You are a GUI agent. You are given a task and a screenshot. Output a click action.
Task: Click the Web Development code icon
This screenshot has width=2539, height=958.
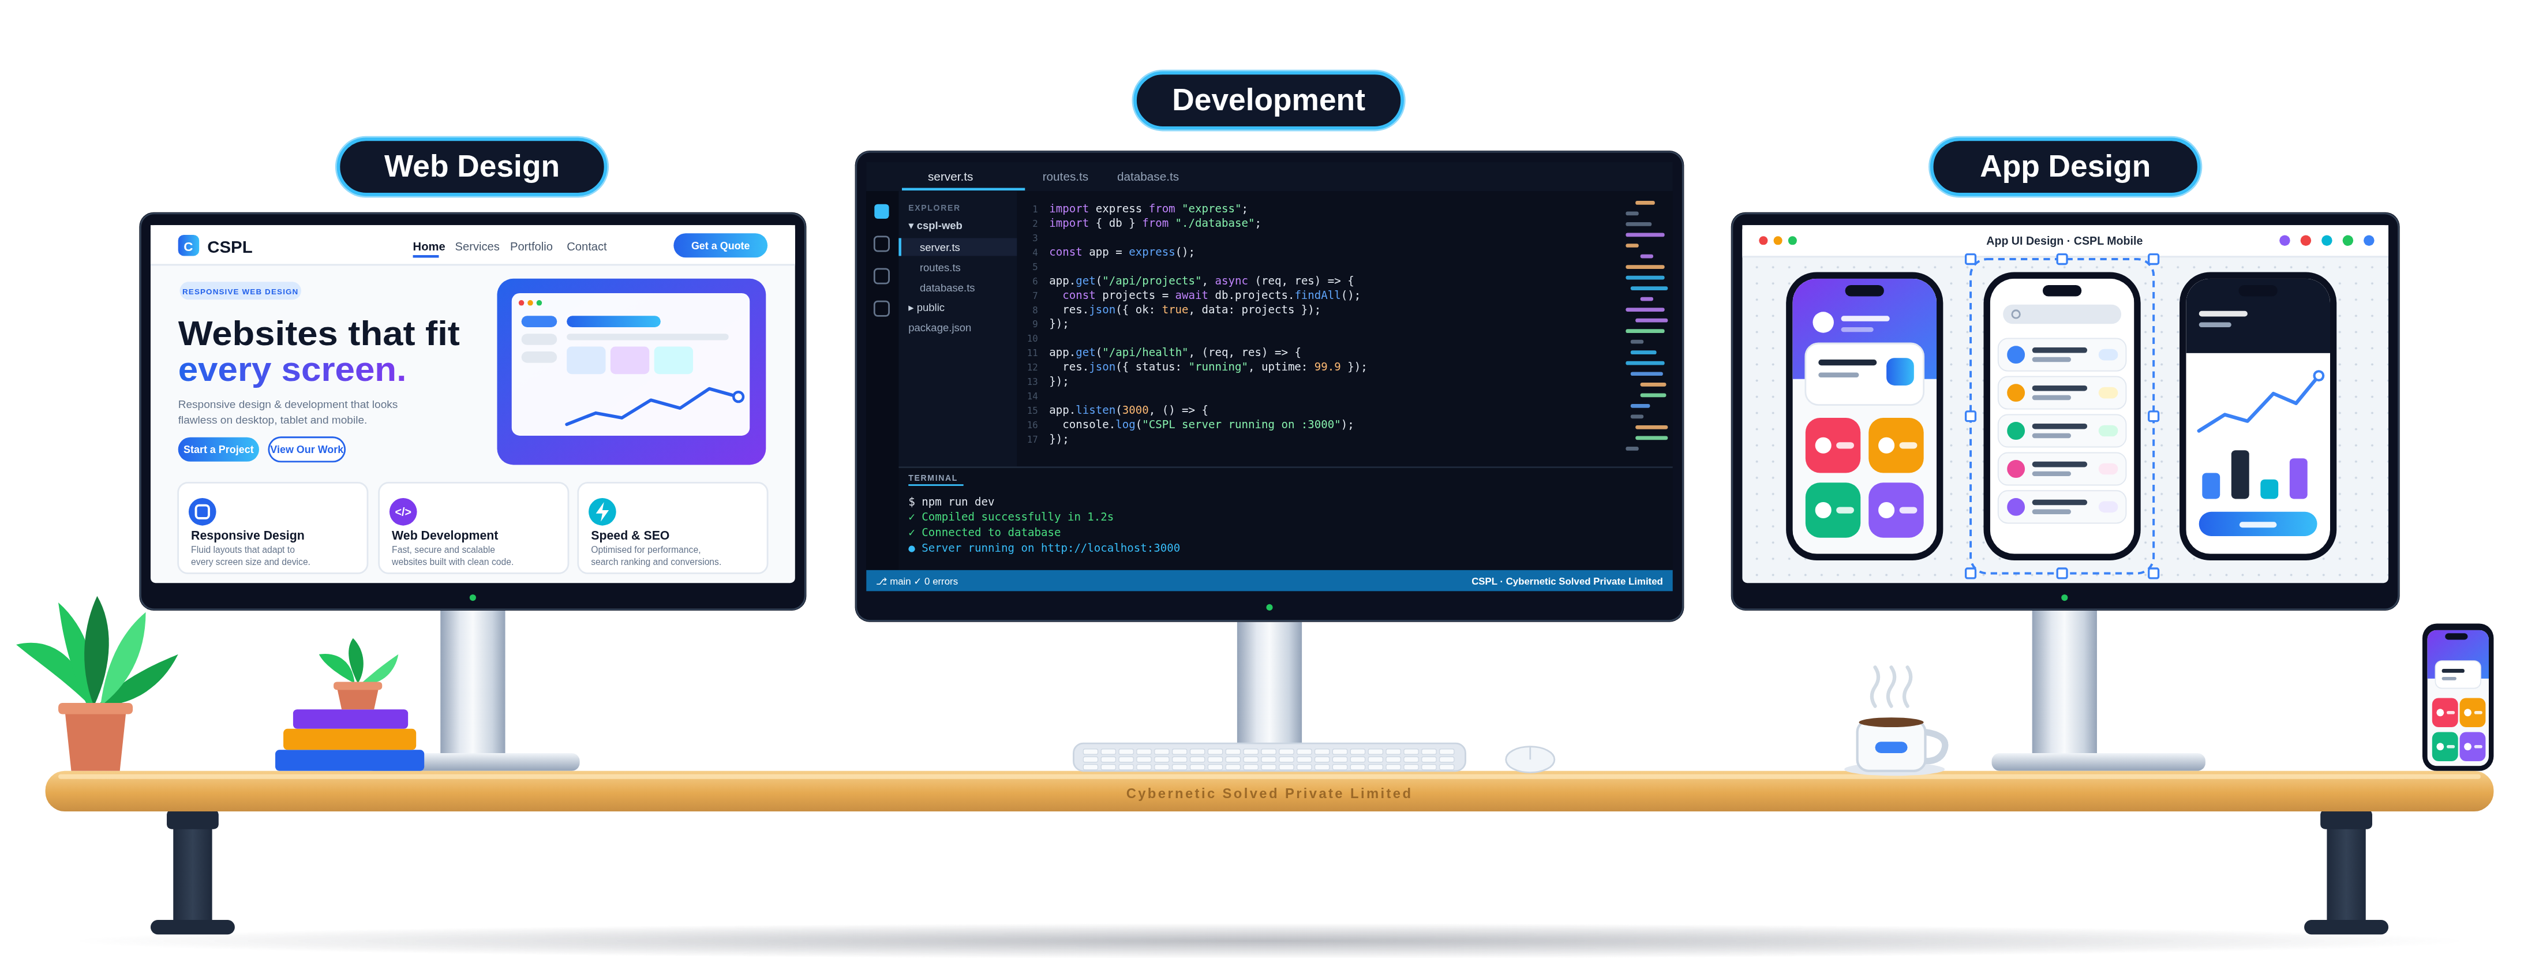[403, 511]
